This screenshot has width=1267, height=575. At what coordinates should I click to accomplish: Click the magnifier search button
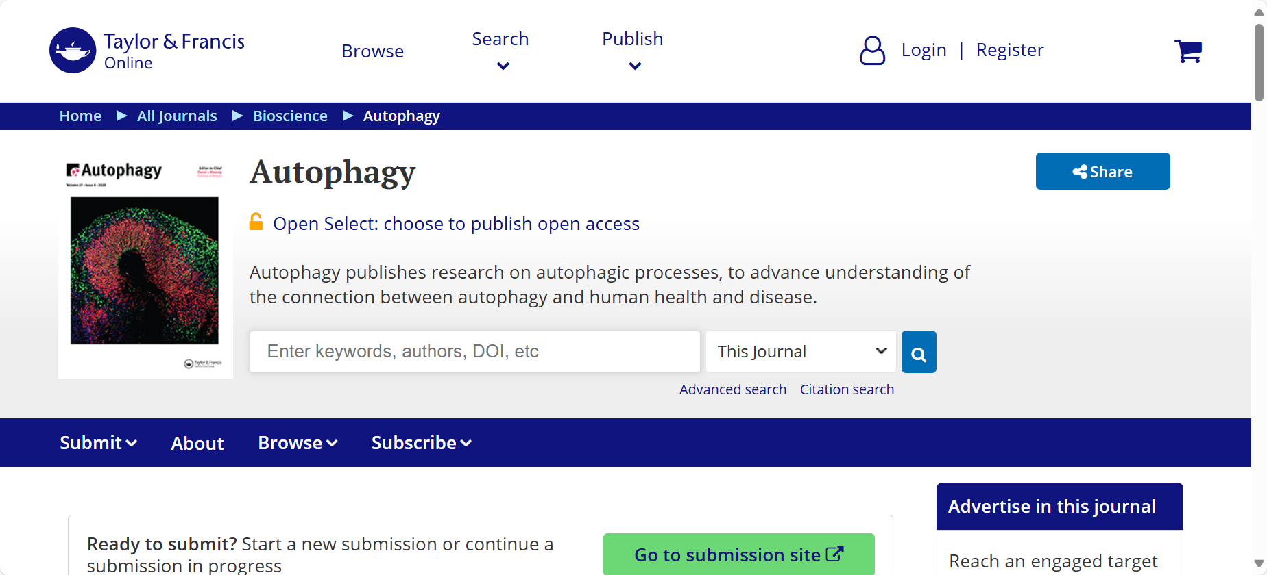click(919, 352)
